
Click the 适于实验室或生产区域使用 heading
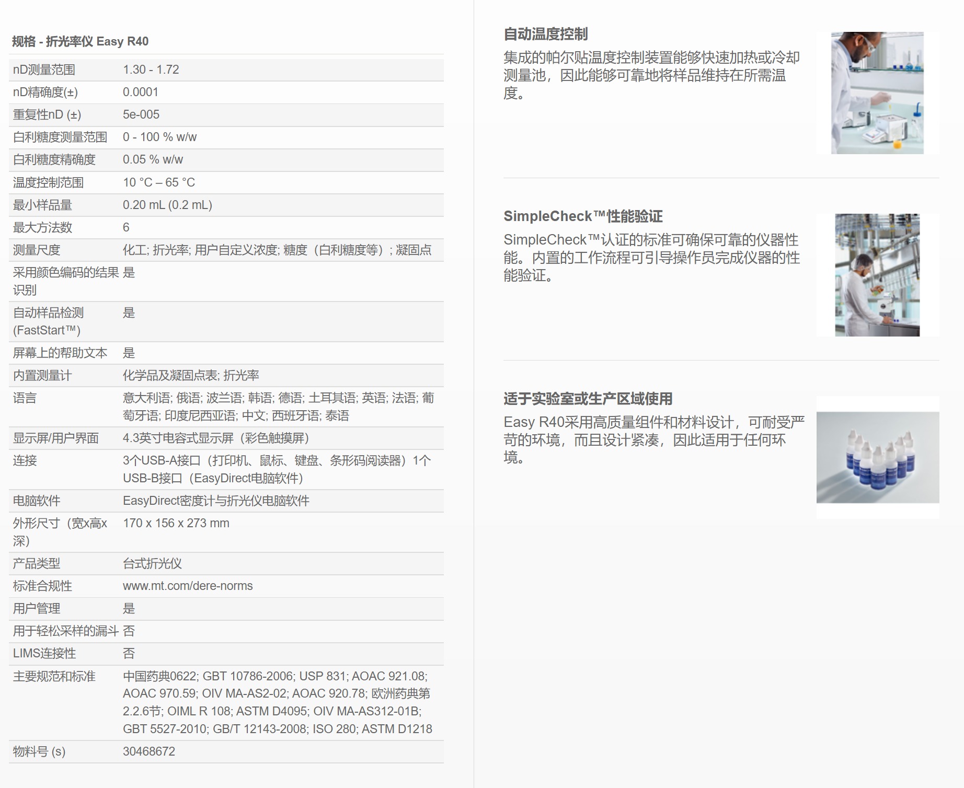pos(588,399)
